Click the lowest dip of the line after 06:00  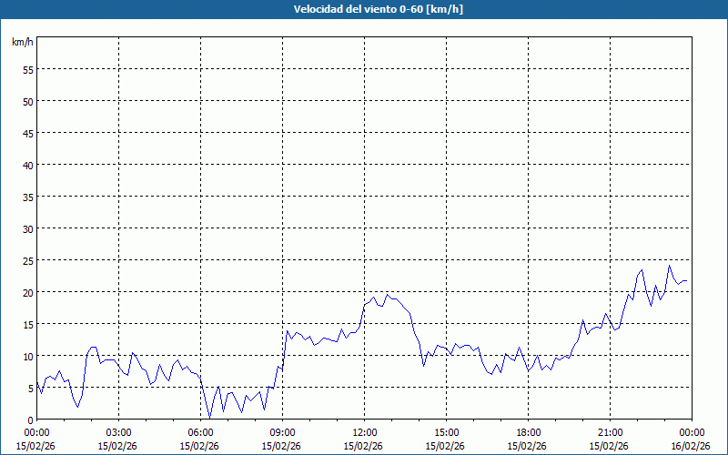pyautogui.click(x=209, y=417)
